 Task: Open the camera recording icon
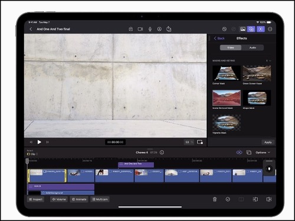(x=140, y=29)
